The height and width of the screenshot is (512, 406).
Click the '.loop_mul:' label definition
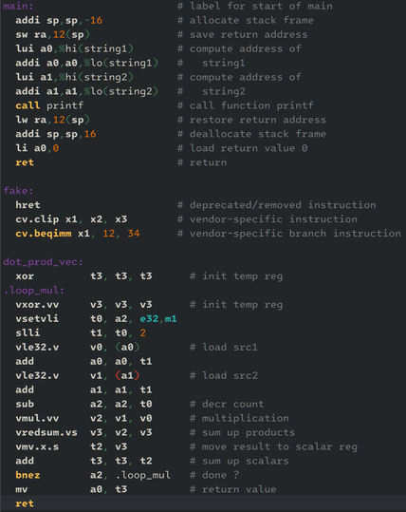point(34,291)
